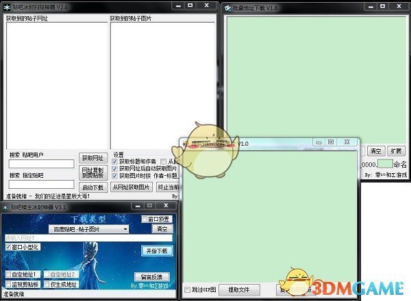Uncheck 窗口小型化 checkbox
411x301 pixels.
(8, 247)
